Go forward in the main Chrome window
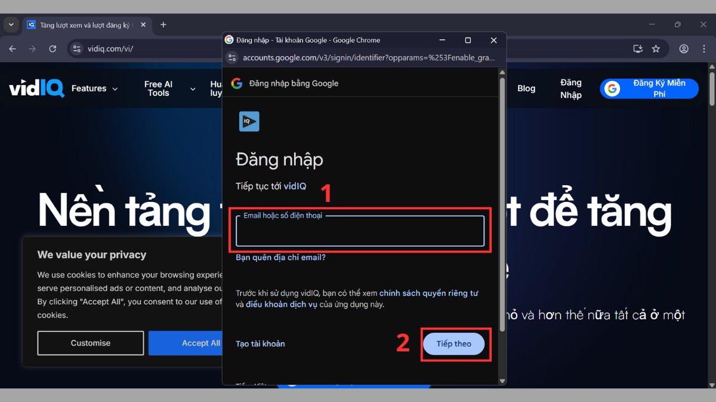The width and height of the screenshot is (716, 402). click(x=32, y=49)
